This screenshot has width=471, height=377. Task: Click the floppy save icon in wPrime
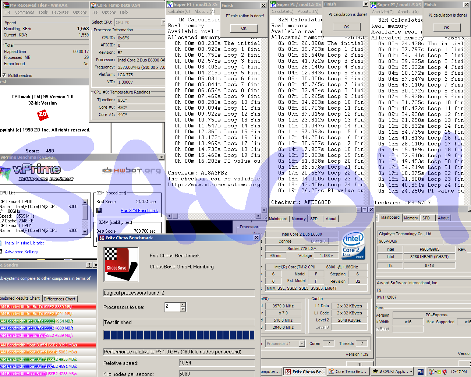coord(99,211)
